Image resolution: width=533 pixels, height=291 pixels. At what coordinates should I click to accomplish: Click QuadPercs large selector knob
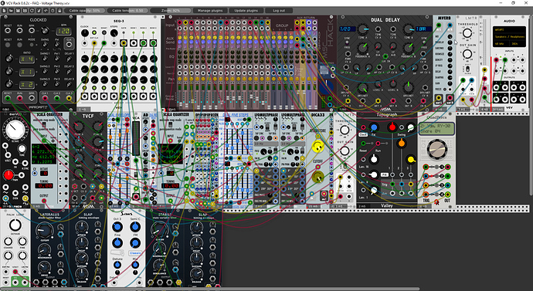(436, 150)
